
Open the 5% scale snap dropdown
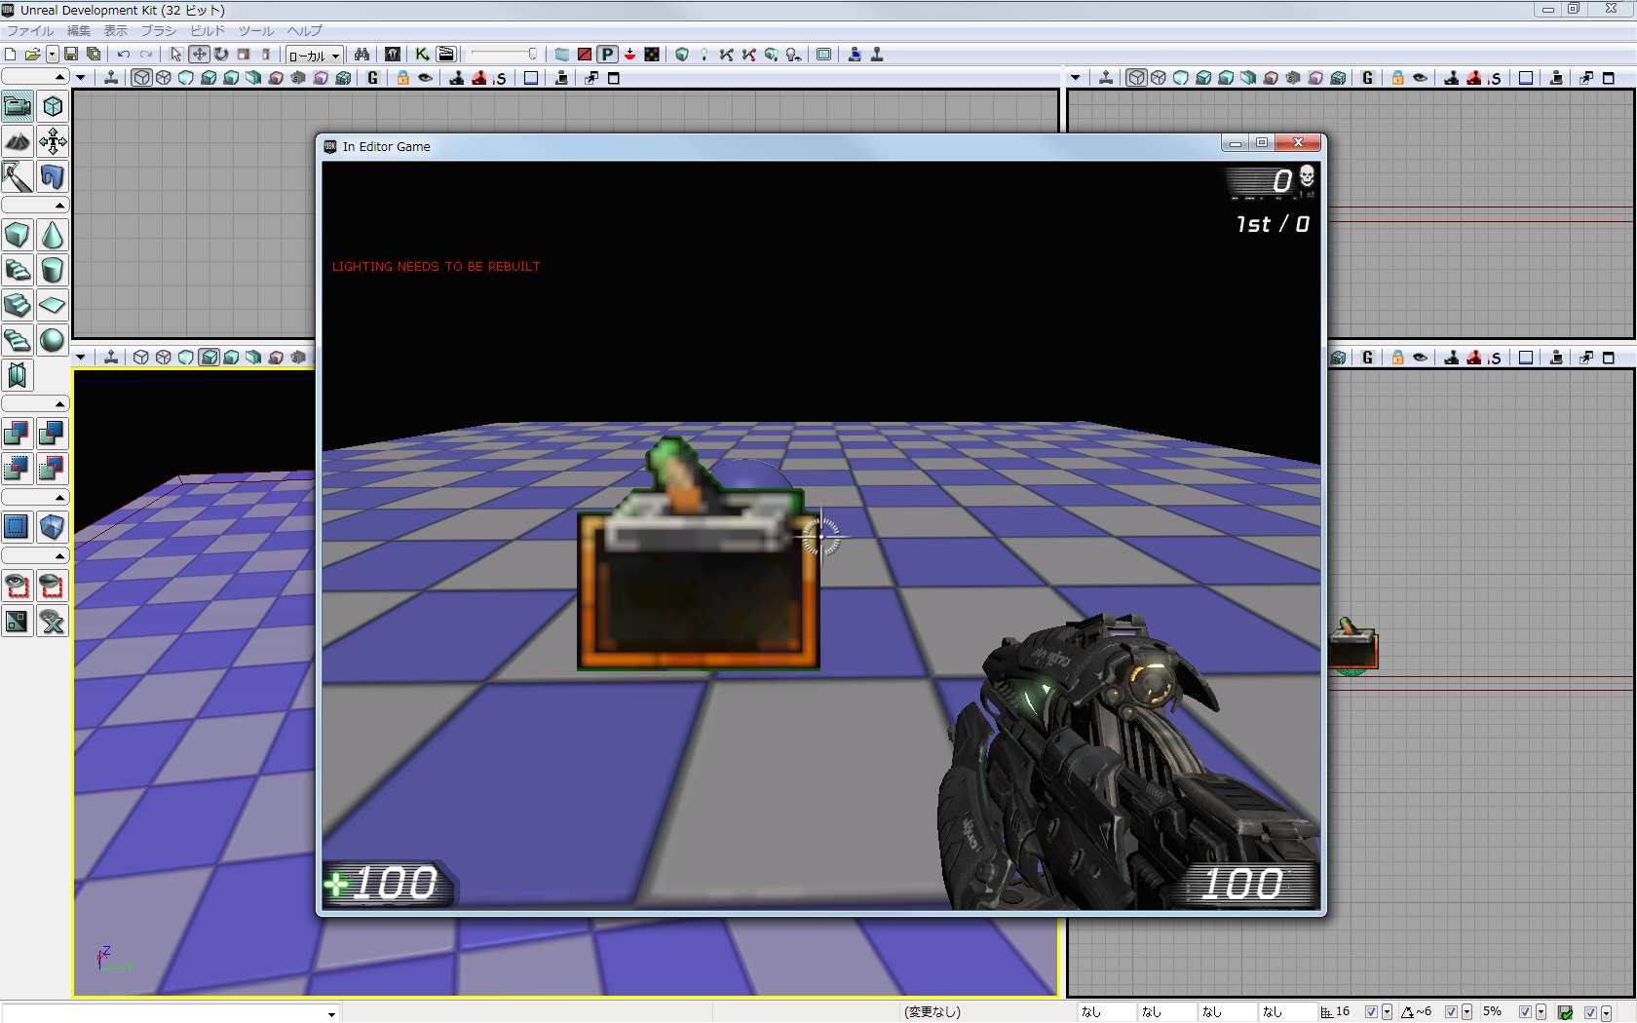pyautogui.click(x=1541, y=1013)
